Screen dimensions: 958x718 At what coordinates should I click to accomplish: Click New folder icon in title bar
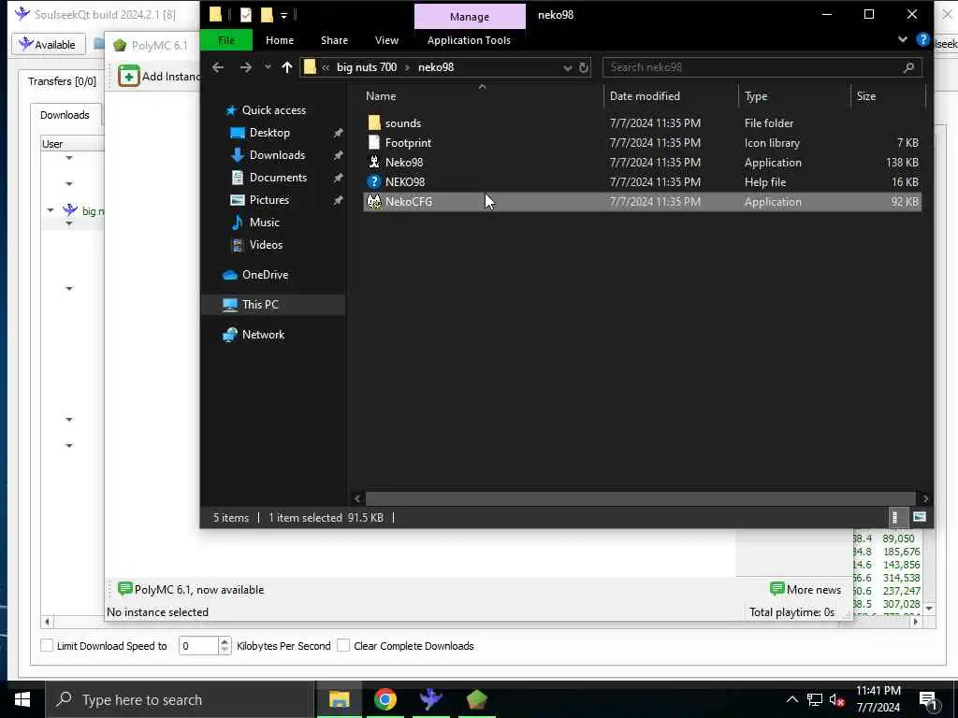(x=267, y=15)
